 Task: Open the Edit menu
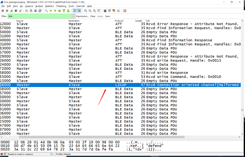click(9, 6)
